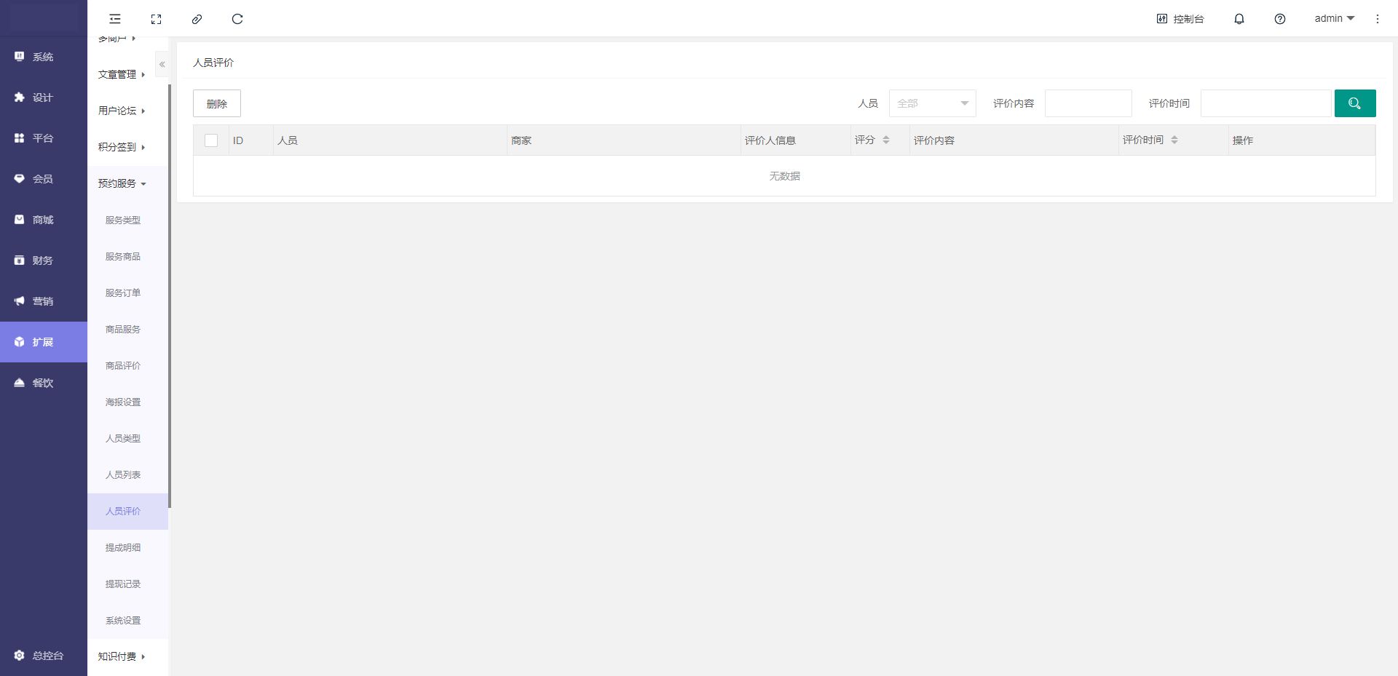Go to 商城 in main navigation
Screen dimensions: 1398x676
(x=43, y=220)
